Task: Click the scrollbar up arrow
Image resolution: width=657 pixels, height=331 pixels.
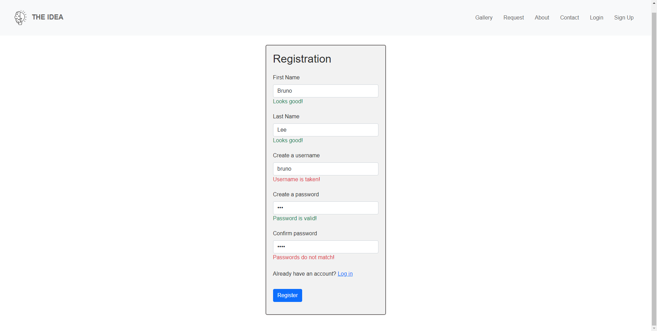Action: click(654, 3)
